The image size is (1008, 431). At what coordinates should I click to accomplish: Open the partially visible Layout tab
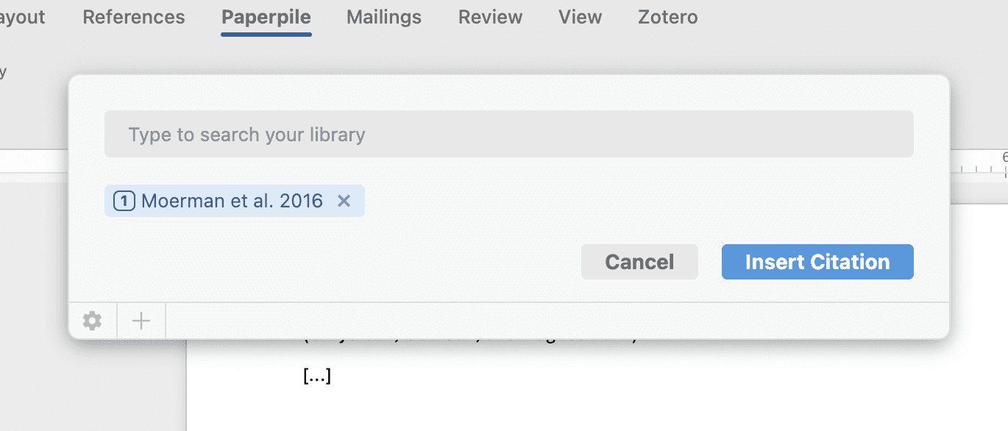click(21, 17)
